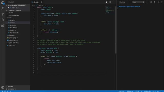Open terminal panel overflow ellipsis
The height and width of the screenshot is (92, 164).
coord(129,2)
